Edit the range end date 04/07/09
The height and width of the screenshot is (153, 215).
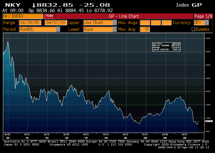pyautogui.click(x=56, y=22)
